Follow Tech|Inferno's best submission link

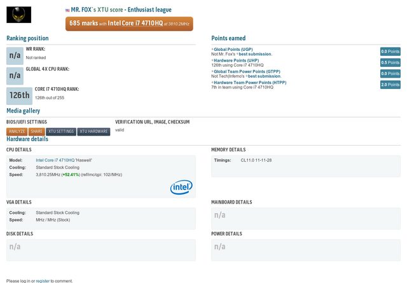[x=265, y=76]
